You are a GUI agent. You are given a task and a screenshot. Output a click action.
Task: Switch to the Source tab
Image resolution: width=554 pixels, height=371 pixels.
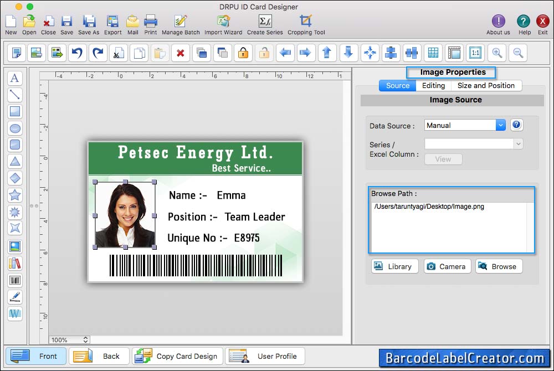397,85
